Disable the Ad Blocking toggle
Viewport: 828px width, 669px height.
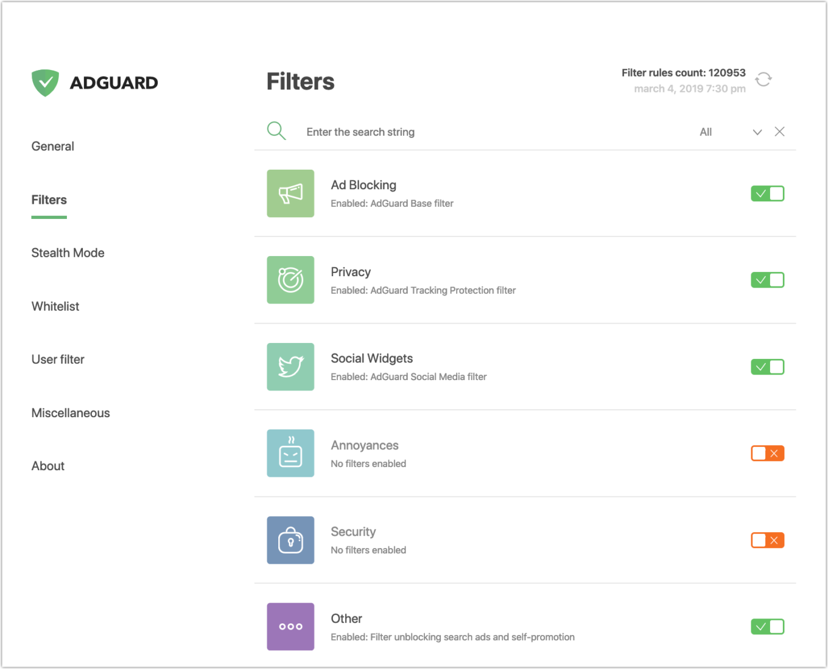[x=767, y=193]
